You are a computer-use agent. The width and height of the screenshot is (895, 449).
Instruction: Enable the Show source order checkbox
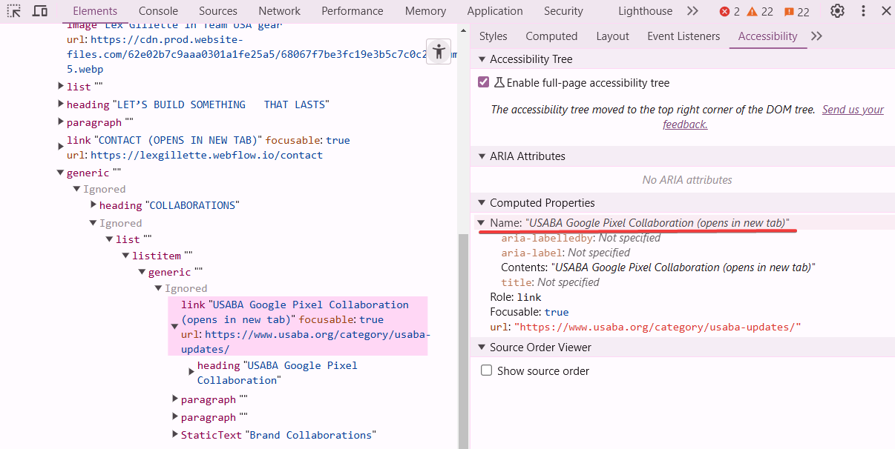pos(486,370)
